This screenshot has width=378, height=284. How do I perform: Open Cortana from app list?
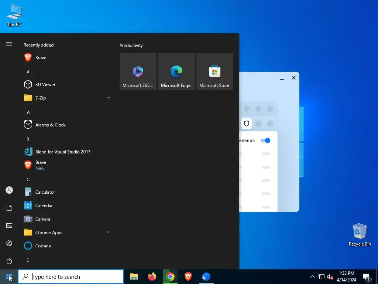(x=68, y=246)
